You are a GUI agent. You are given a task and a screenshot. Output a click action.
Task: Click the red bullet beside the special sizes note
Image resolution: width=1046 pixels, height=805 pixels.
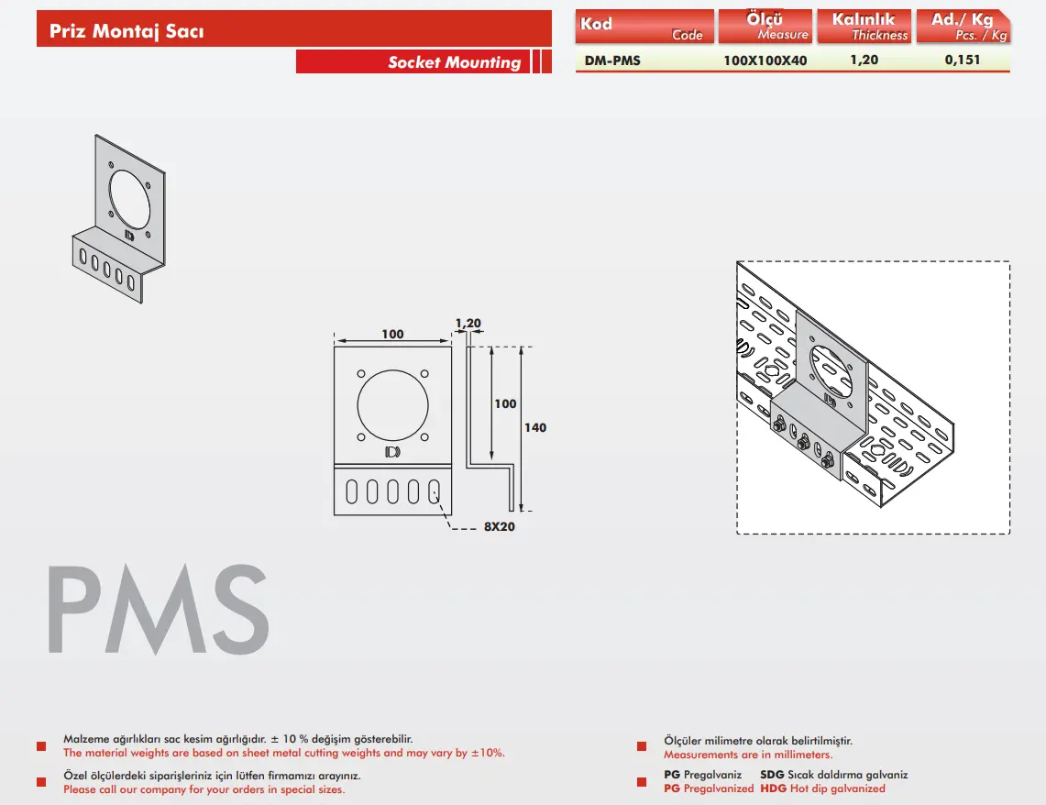41,782
